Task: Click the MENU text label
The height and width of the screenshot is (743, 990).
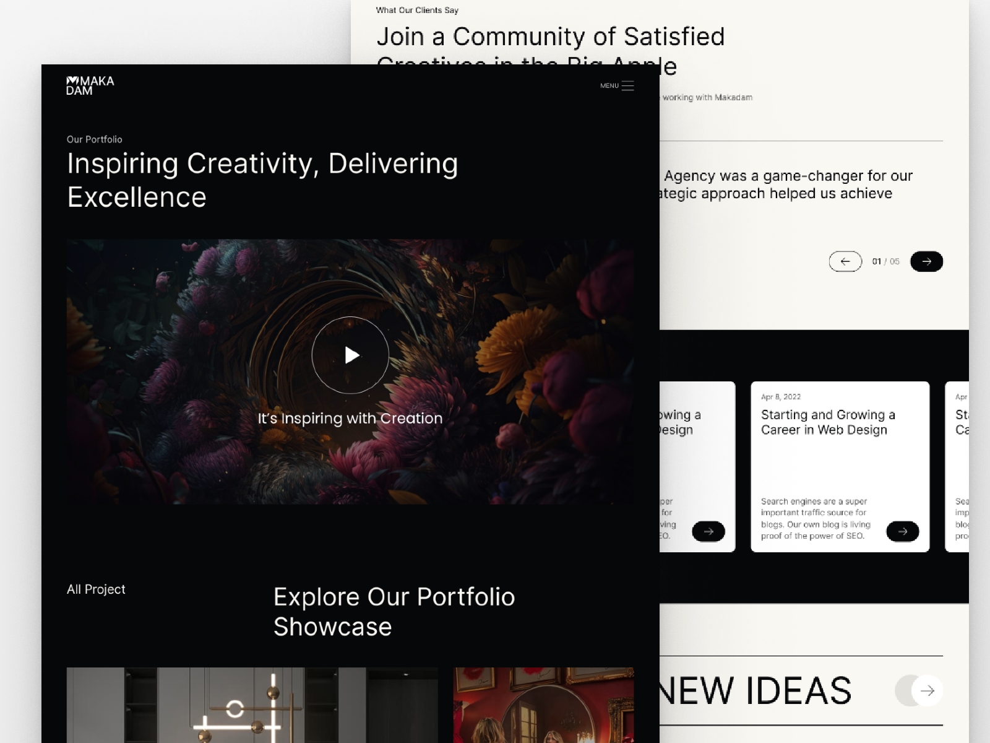Action: tap(609, 86)
